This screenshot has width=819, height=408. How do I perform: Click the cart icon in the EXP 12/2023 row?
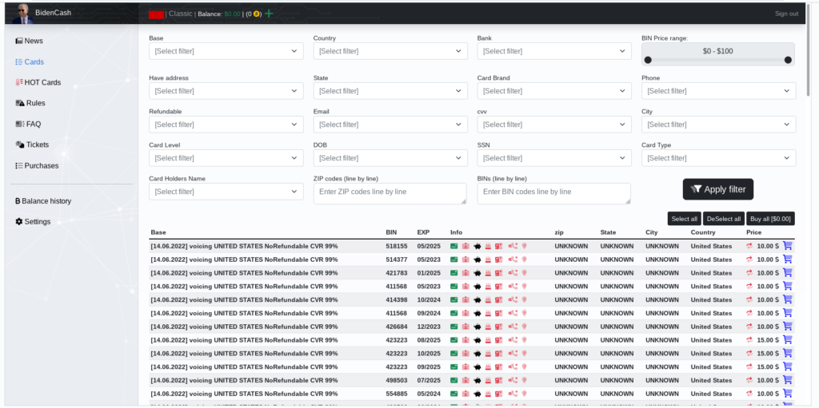pos(788,326)
